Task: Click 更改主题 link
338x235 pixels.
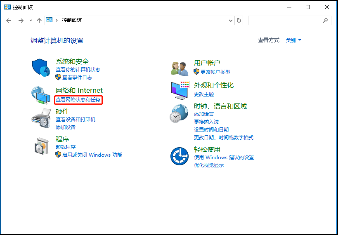Action: click(x=204, y=94)
